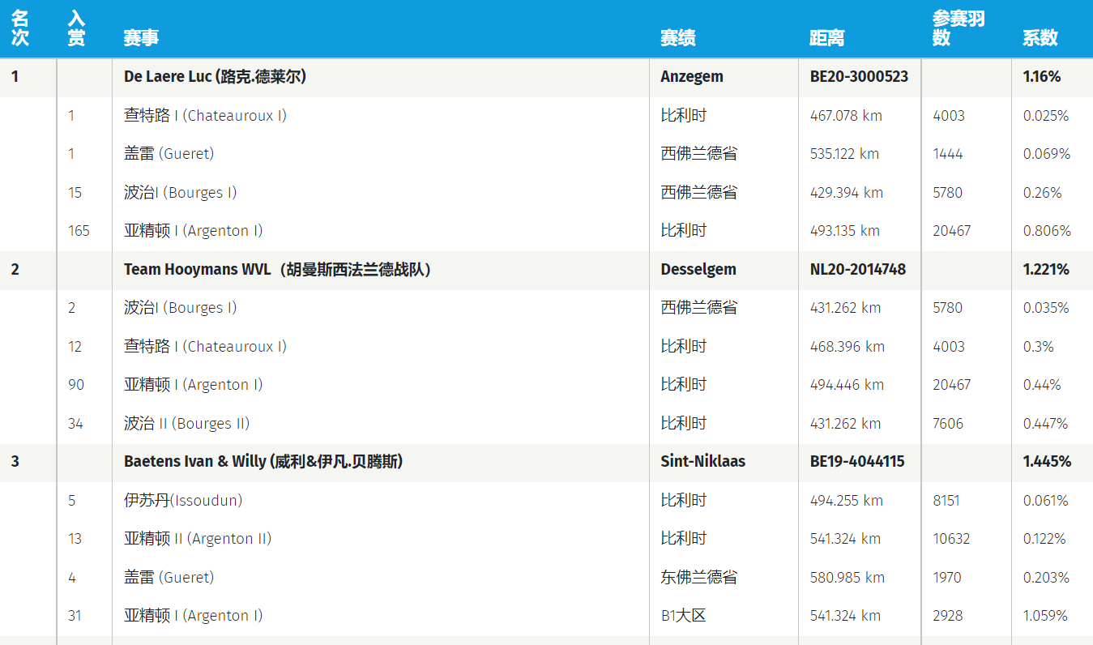The image size is (1093, 645).
Task: Select the 系数 column header
Action: (x=1040, y=37)
